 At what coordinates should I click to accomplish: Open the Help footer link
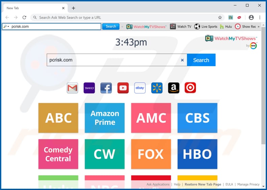pos(177,184)
